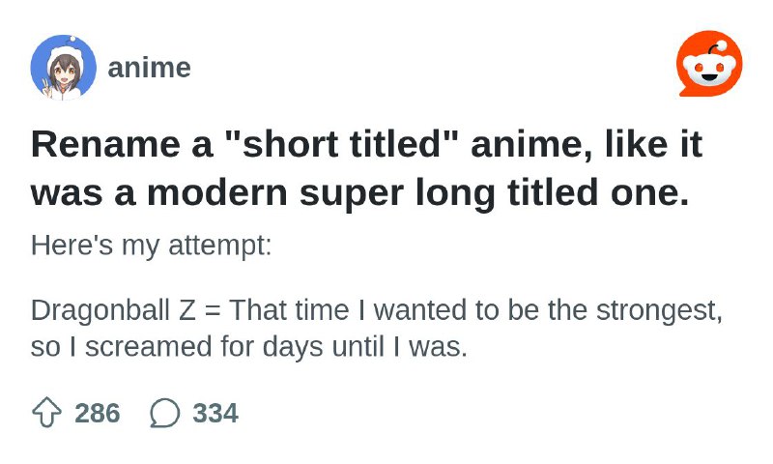Screen dimensions: 773x464
Task: Click the Snoo antenna on the Reddit logo
Action: [717, 48]
